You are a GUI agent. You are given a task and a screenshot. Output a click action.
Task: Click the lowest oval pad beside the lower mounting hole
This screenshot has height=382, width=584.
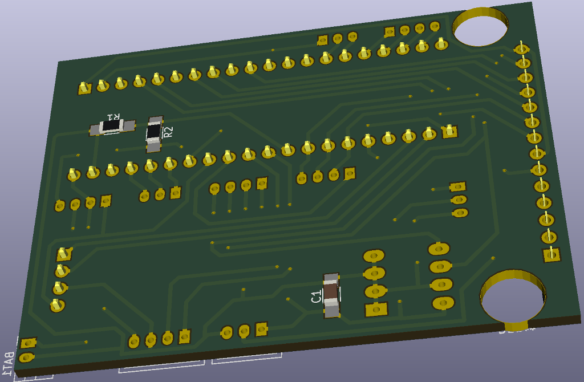click(x=443, y=303)
